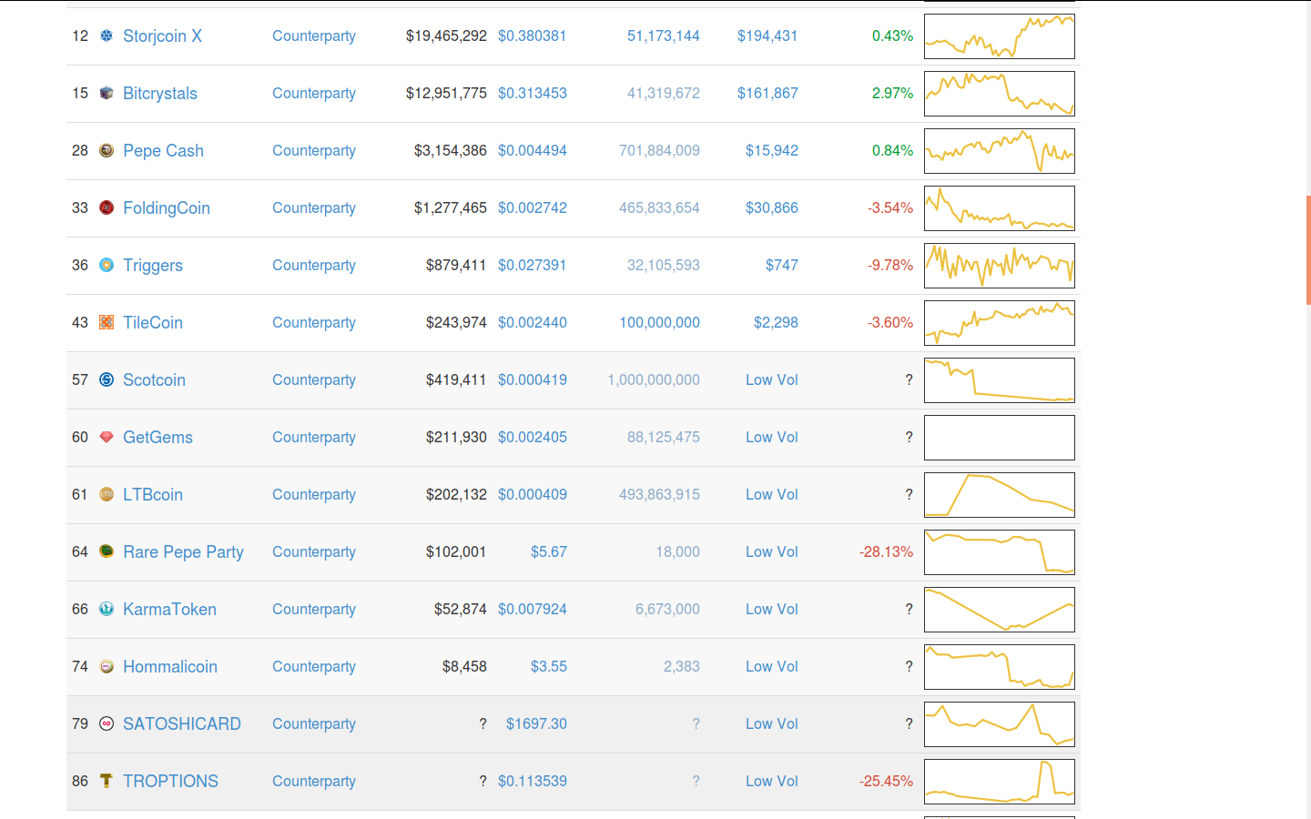
Task: Open Rare Pepe Party link
Action: point(183,551)
